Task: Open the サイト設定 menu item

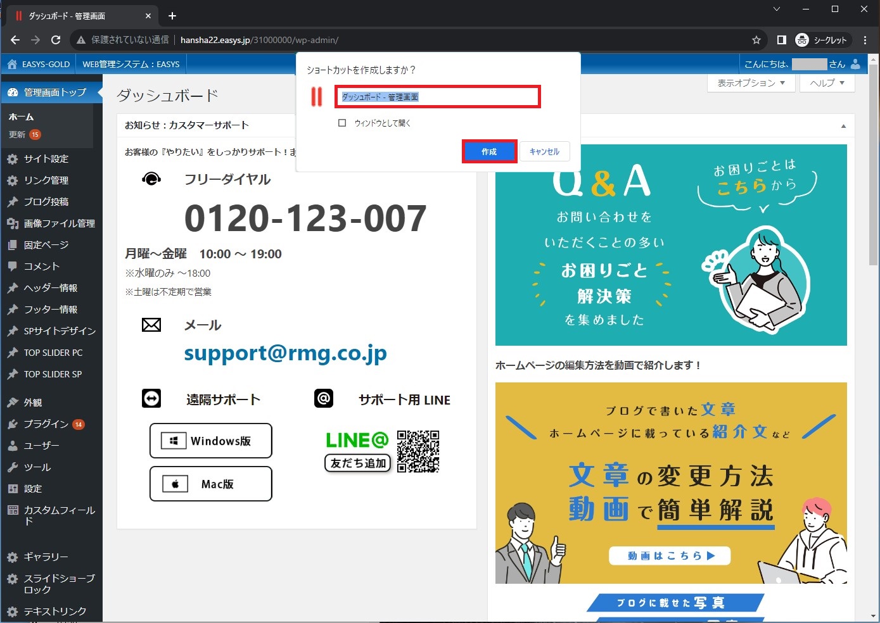Action: [x=46, y=159]
